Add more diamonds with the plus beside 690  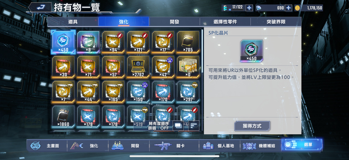coord(288,8)
